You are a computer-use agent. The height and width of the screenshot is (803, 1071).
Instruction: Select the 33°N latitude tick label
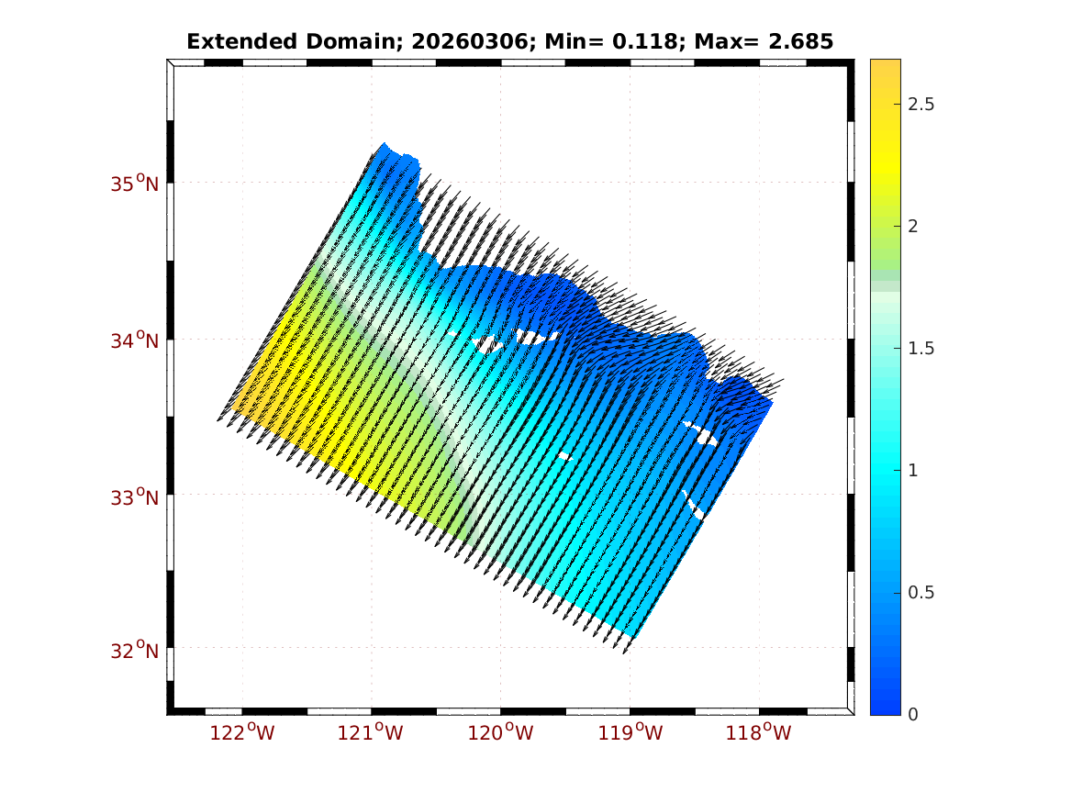(135, 497)
